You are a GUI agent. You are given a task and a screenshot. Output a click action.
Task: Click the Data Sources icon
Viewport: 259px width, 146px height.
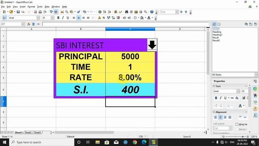click(x=141, y=12)
